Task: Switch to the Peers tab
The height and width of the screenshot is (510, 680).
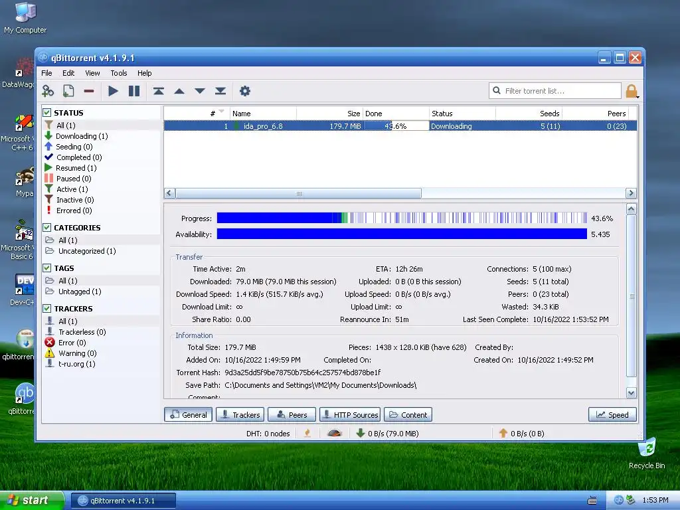Action: pyautogui.click(x=292, y=414)
